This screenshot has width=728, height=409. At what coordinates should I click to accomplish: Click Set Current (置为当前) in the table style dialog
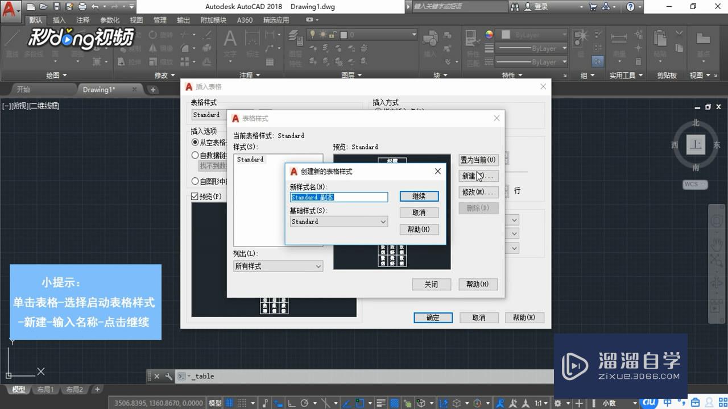click(x=478, y=160)
